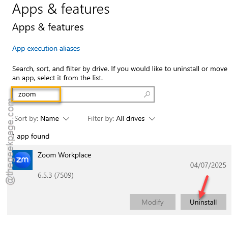
Task: Open the Sort by Name dropdown
Action: point(42,118)
